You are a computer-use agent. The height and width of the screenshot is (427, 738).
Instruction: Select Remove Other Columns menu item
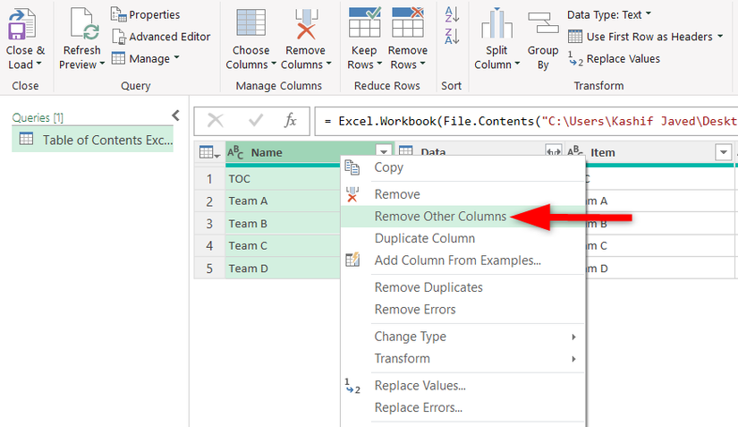point(440,217)
